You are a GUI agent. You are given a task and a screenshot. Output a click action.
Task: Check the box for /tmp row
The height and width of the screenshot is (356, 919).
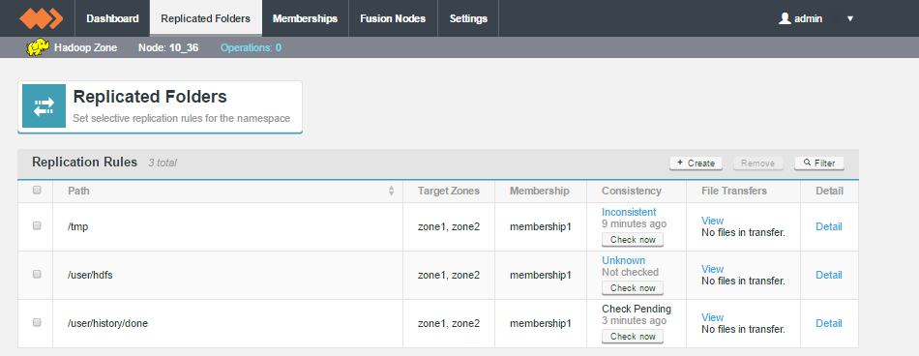tap(37, 225)
